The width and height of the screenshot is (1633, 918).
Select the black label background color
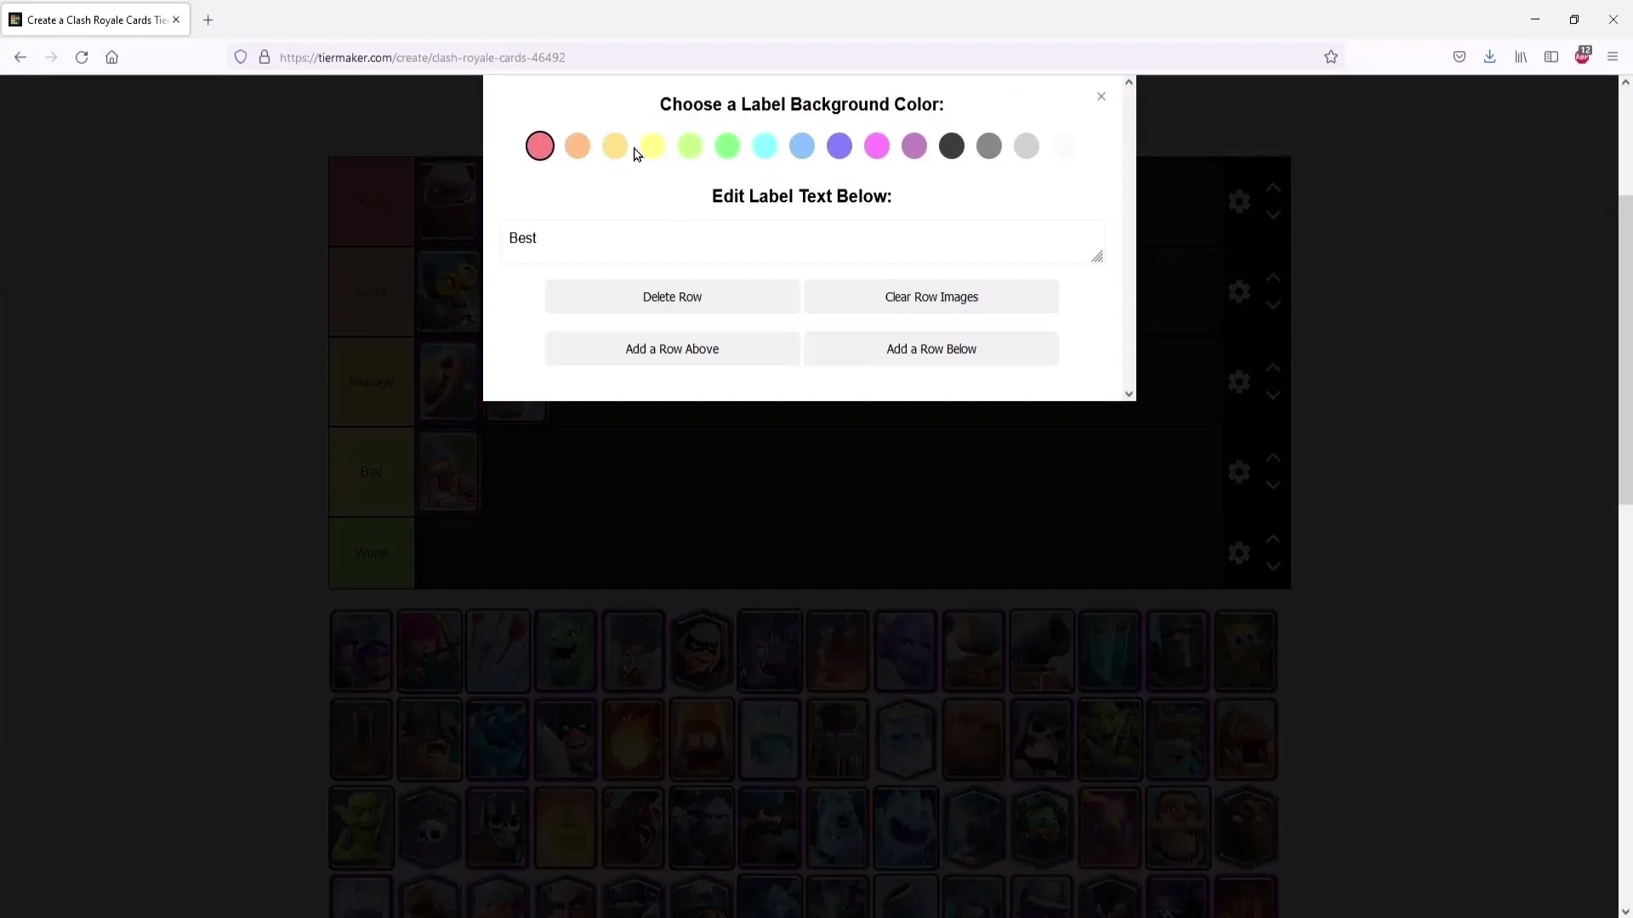point(953,147)
